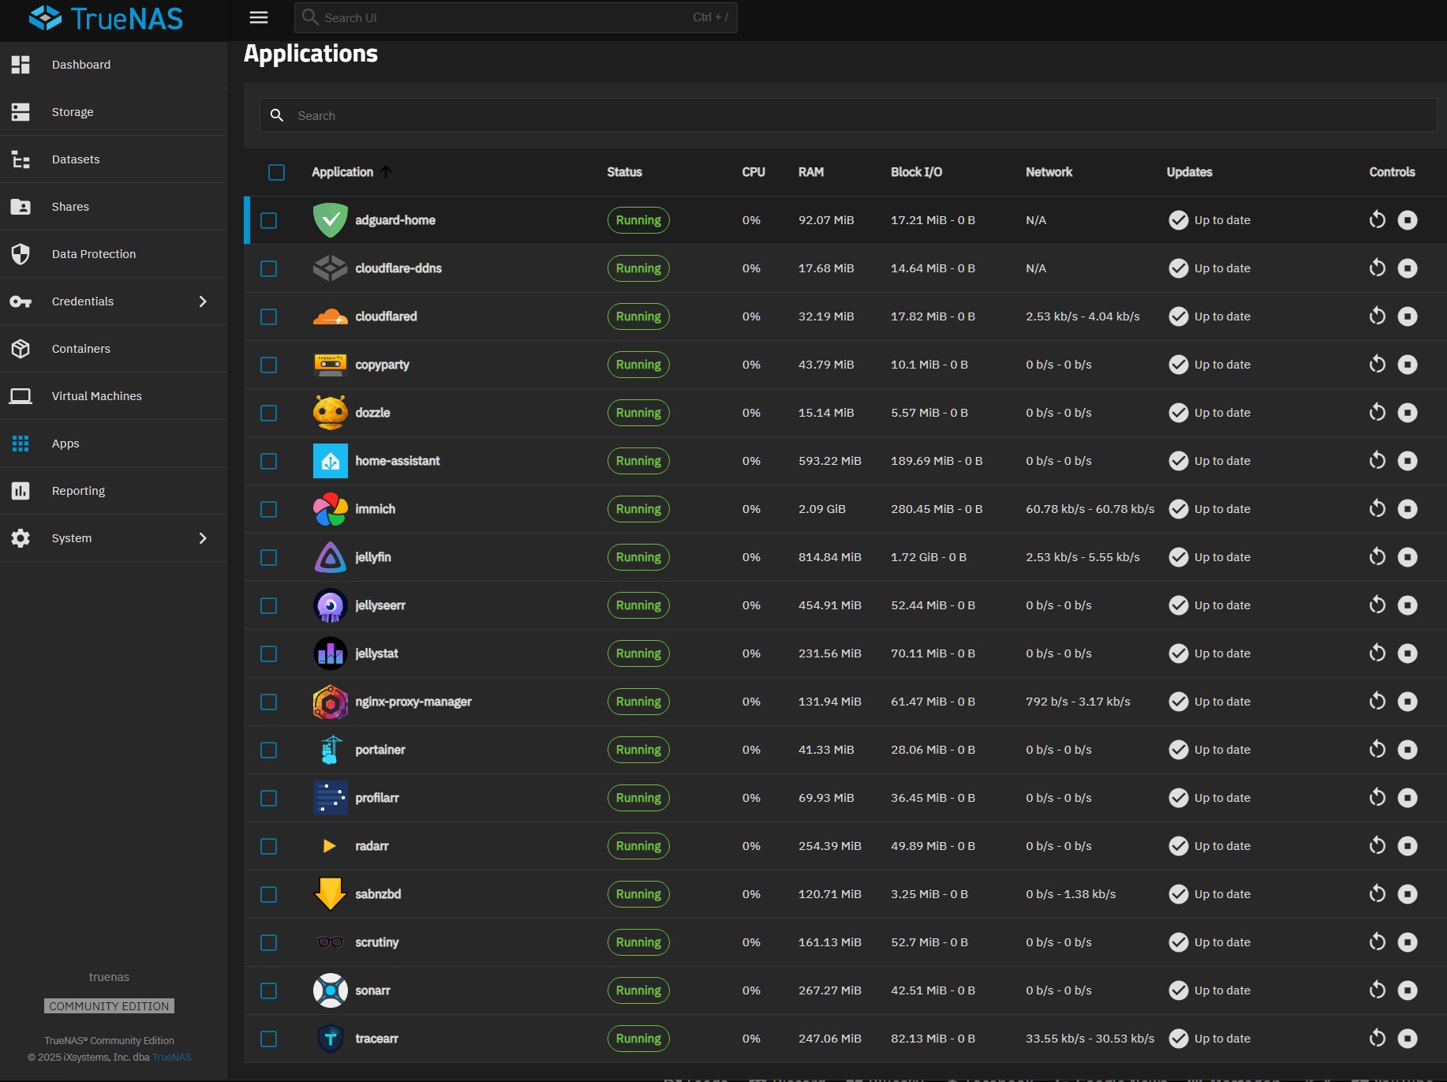Open the Datasets page
1447x1082 pixels.
point(114,159)
